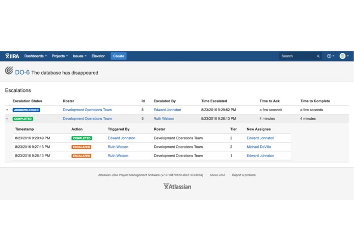Open Ruth Watson triggered-by link at 9:27:13

(x=118, y=147)
